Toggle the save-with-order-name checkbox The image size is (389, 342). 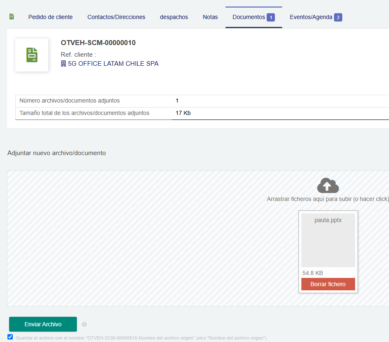point(10,337)
